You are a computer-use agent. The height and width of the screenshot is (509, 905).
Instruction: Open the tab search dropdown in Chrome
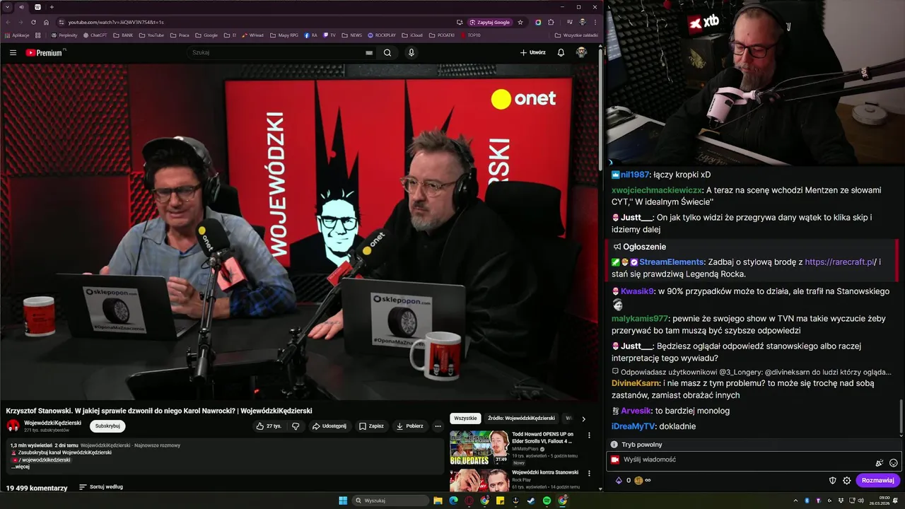8,7
